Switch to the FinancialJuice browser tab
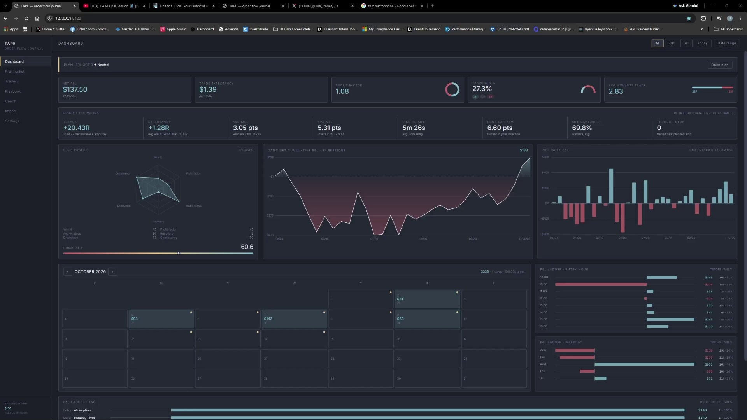Viewport: 747px width, 420px height. [x=184, y=6]
